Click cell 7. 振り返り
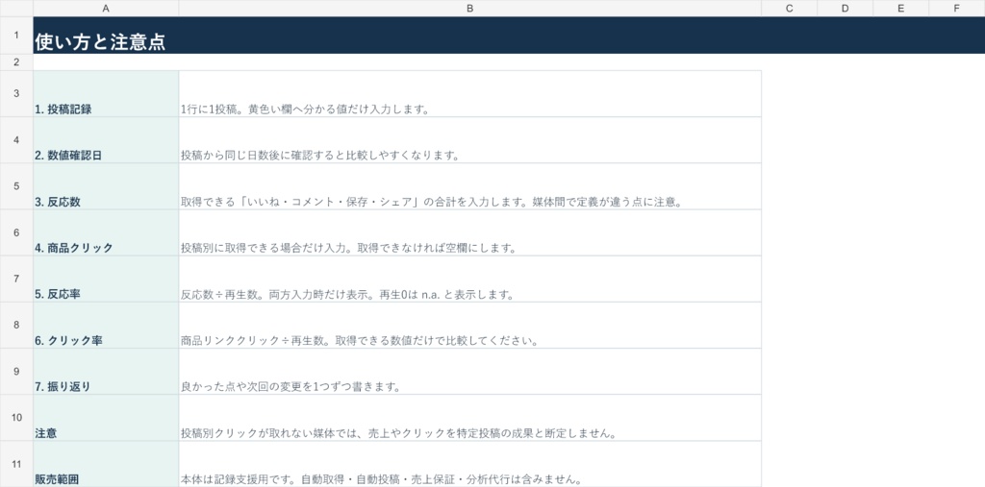985x487 pixels. (106, 372)
